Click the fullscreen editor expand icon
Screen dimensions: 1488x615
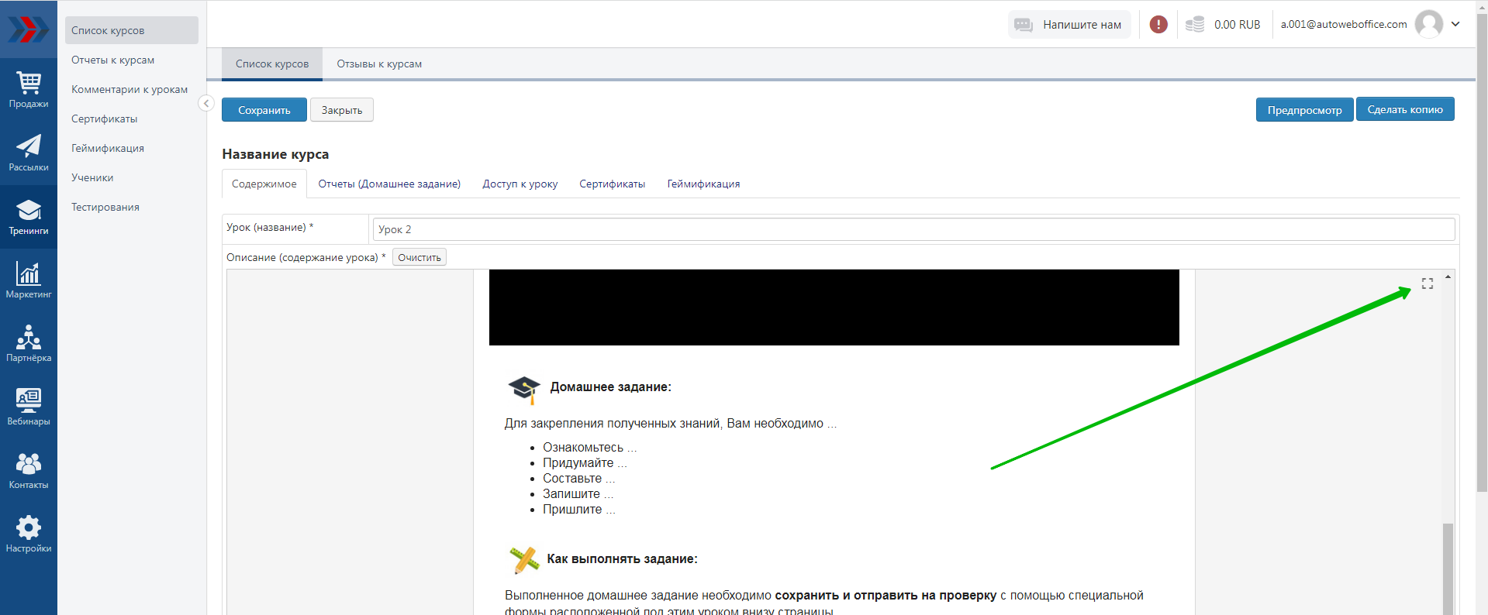pyautogui.click(x=1427, y=283)
